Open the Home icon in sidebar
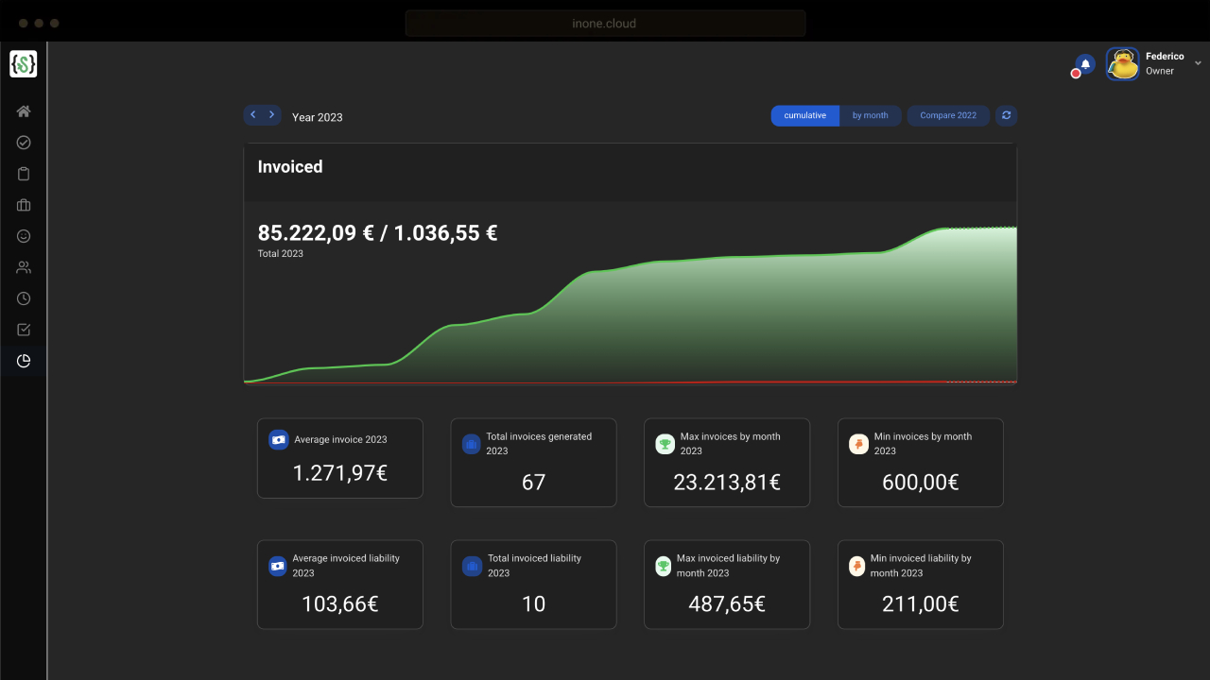Viewport: 1210px width, 680px height. (24, 111)
